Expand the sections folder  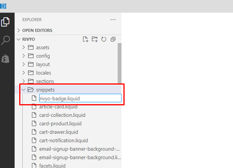pyautogui.click(x=23, y=81)
